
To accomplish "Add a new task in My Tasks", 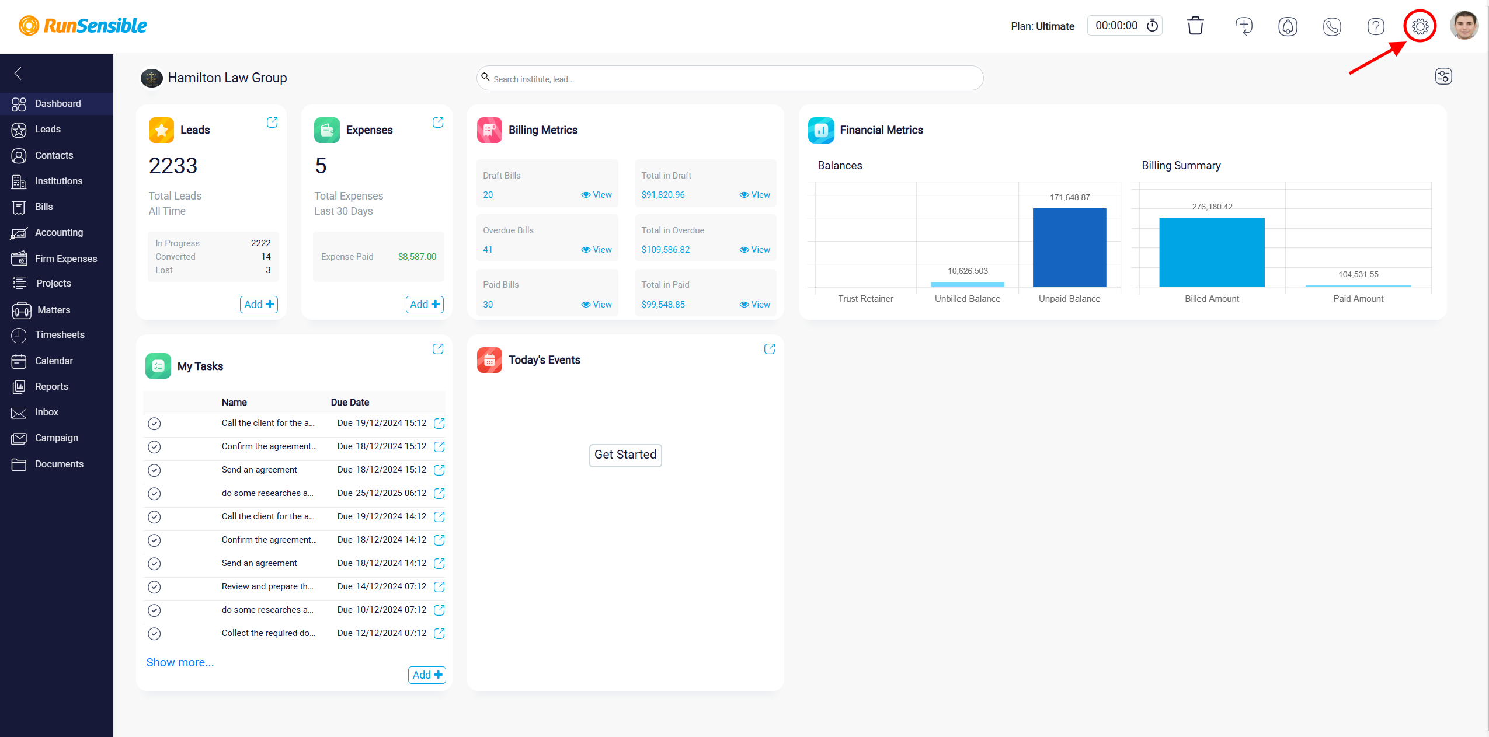I will tap(427, 675).
